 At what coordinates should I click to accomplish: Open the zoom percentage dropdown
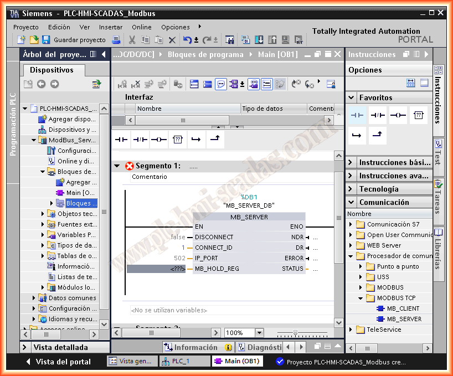tap(259, 333)
